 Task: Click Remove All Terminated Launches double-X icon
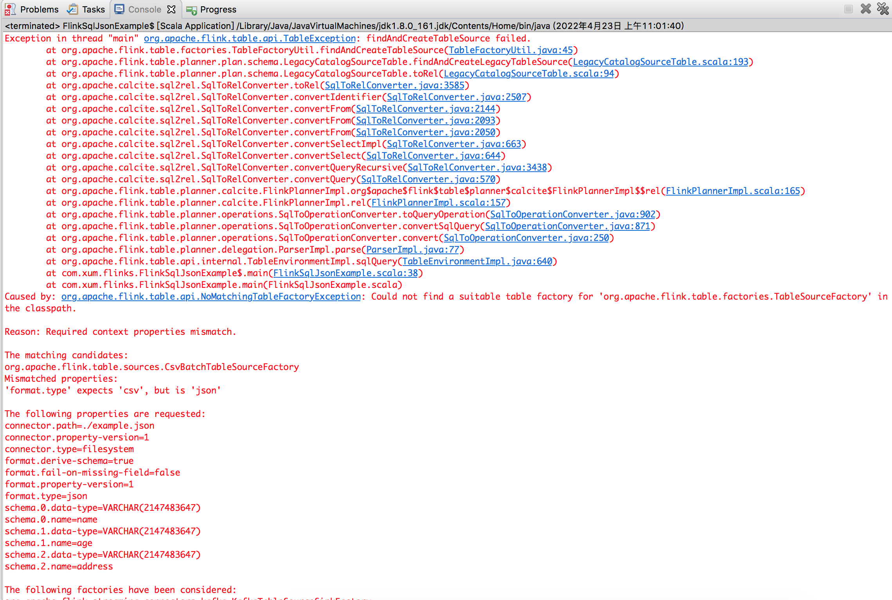(883, 9)
